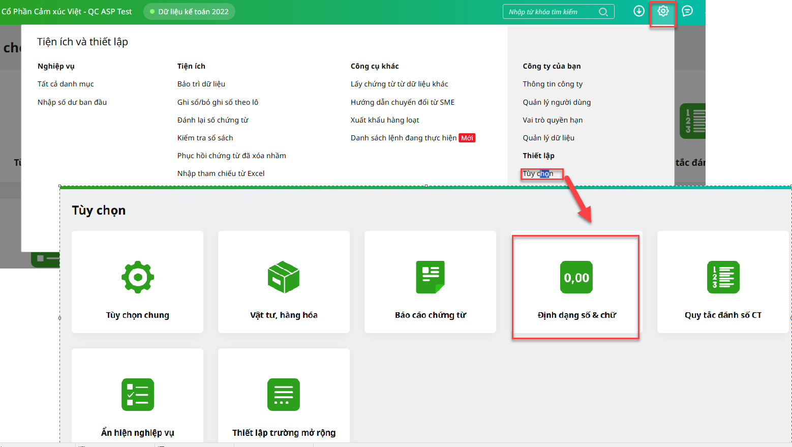Viewport: 792px width, 447px height.
Task: Open Tùy chọn chung gear tile
Action: tap(137, 277)
